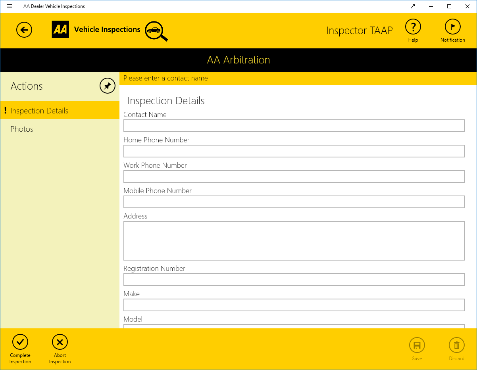Click the Mobile Phone Number label
This screenshot has width=477, height=370.
[x=158, y=191]
